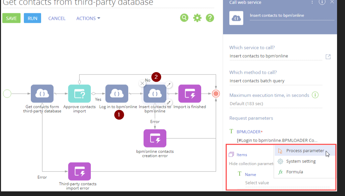Click the Name parameter label
This screenshot has width=345, height=196.
click(x=251, y=174)
